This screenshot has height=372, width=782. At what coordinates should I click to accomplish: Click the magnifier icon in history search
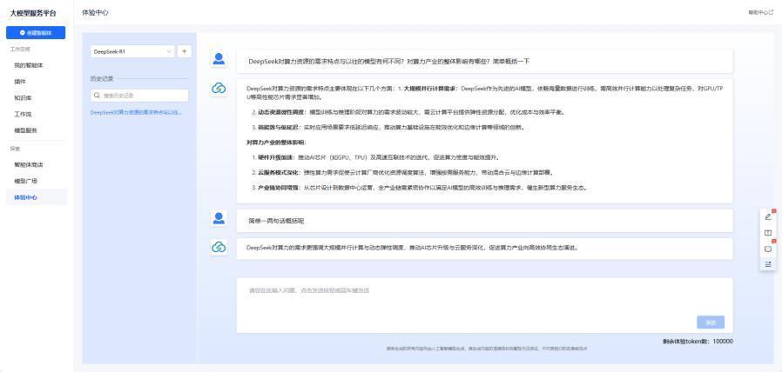click(98, 96)
